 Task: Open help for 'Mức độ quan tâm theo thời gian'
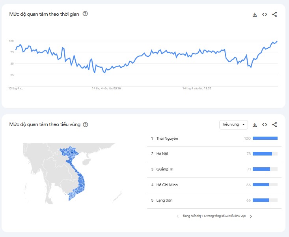pyautogui.click(x=85, y=14)
